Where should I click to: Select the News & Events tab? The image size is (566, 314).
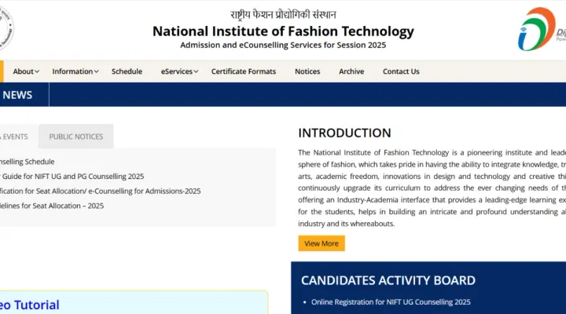pos(16,137)
